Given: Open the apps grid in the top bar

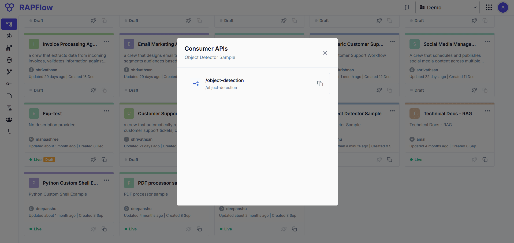Looking at the screenshot, I should pos(489,7).
